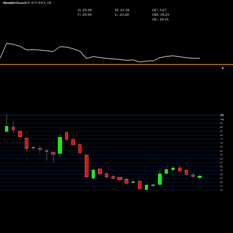Click the 57 price axis label
The height and width of the screenshot is (233, 233).
click(221, 155)
